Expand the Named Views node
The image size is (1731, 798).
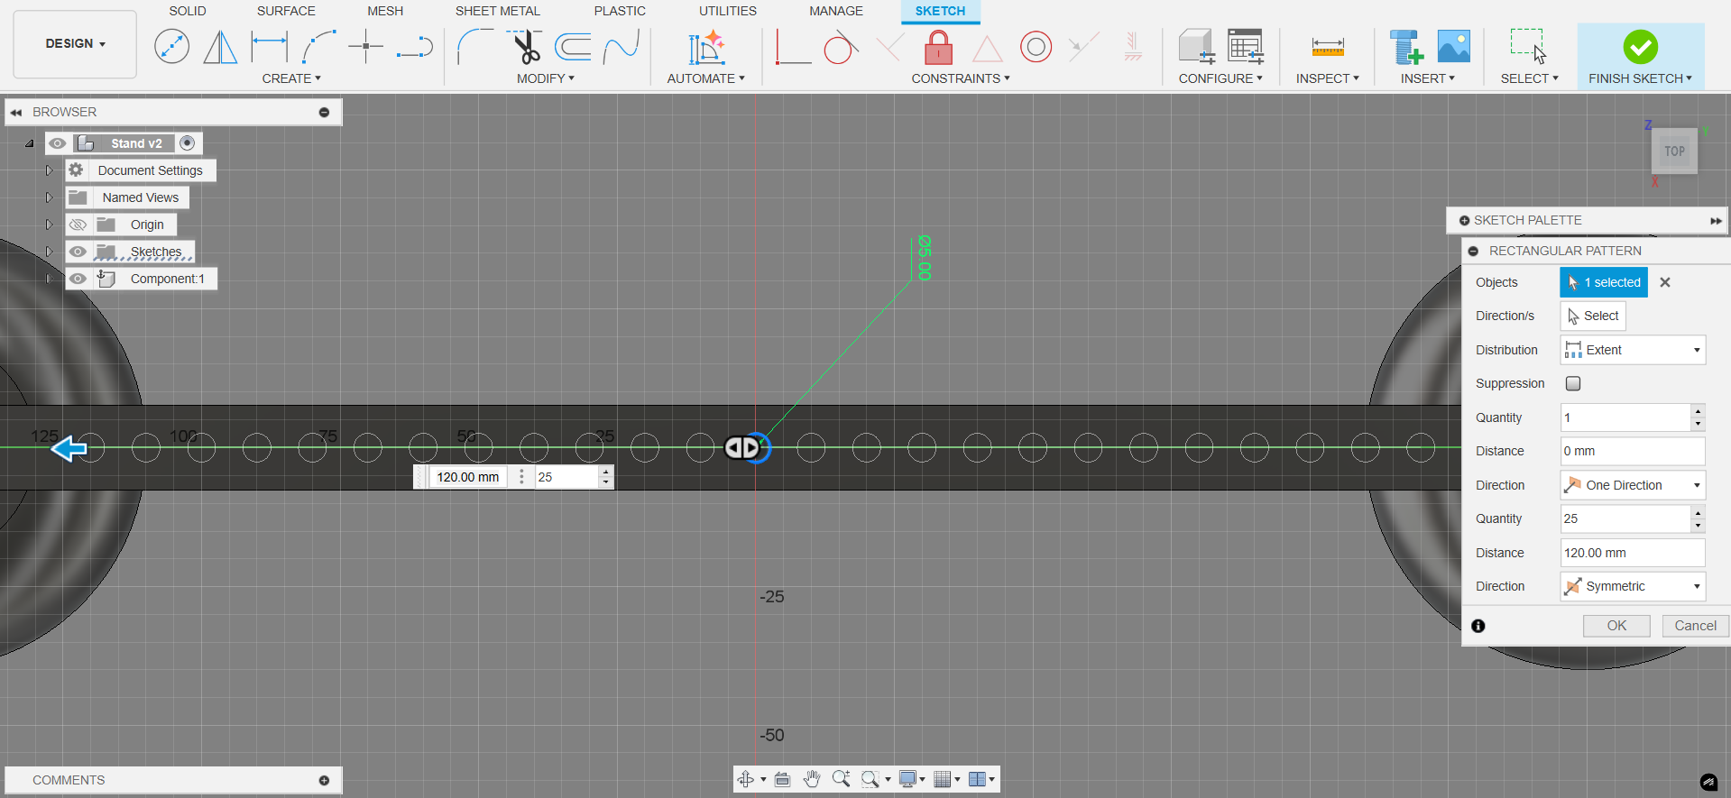pyautogui.click(x=50, y=197)
